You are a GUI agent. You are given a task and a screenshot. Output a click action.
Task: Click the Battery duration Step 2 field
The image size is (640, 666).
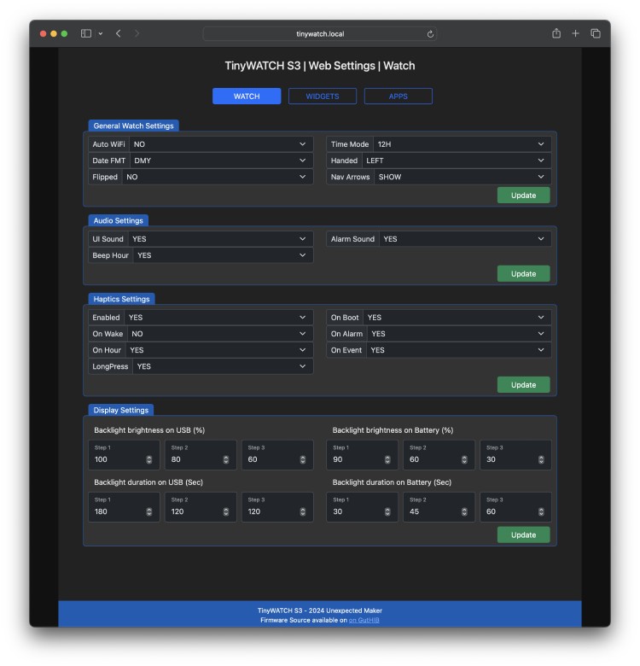439,507
